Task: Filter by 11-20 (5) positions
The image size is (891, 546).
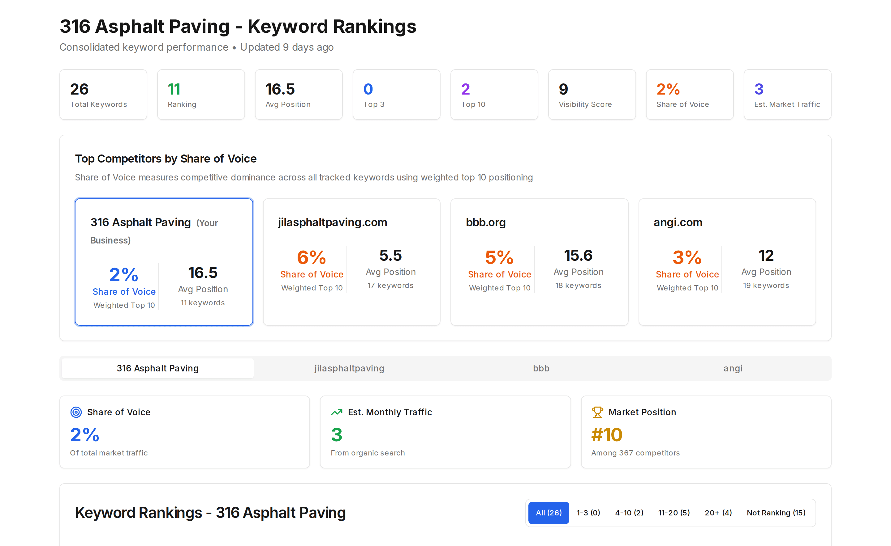Action: [x=674, y=513]
